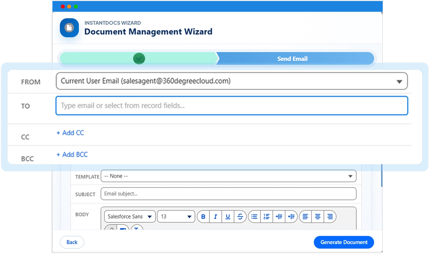This screenshot has height=260, width=429.
Task: Click the InstantDocs document logo icon
Action: click(69, 28)
